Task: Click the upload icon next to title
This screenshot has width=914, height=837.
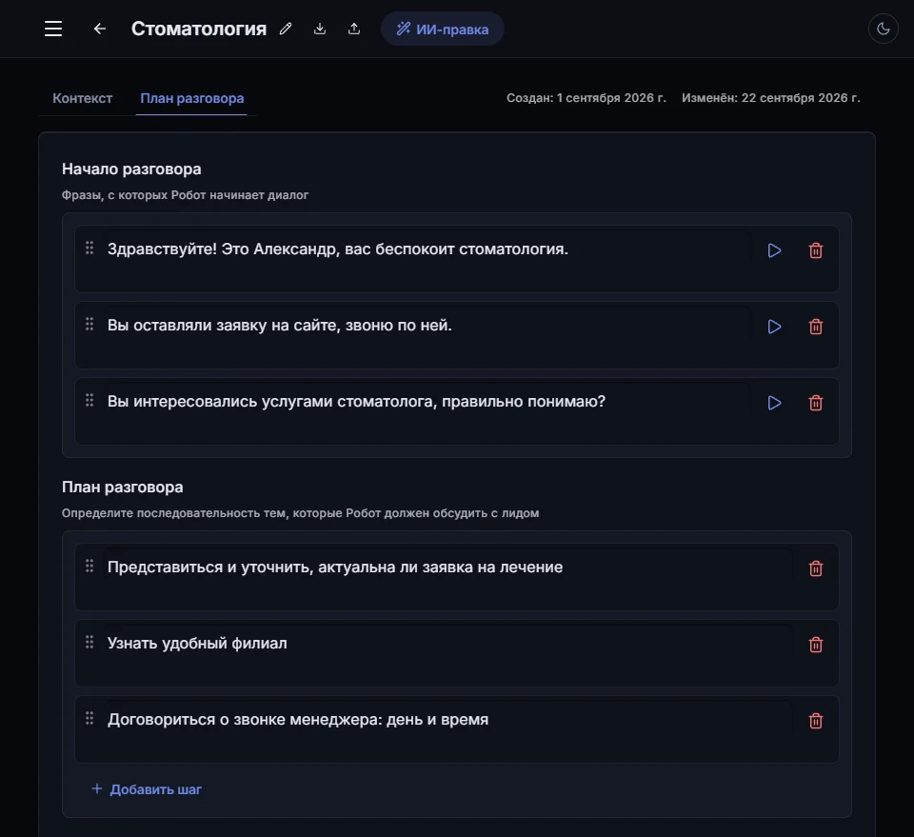Action: click(x=354, y=29)
